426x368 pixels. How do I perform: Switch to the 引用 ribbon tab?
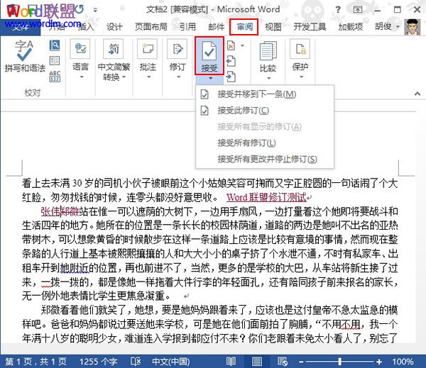click(x=187, y=27)
